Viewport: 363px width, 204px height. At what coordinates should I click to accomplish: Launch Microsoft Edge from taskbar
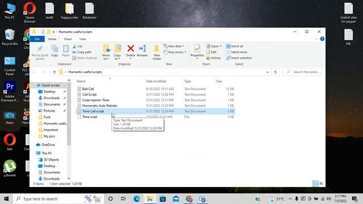tap(137, 199)
